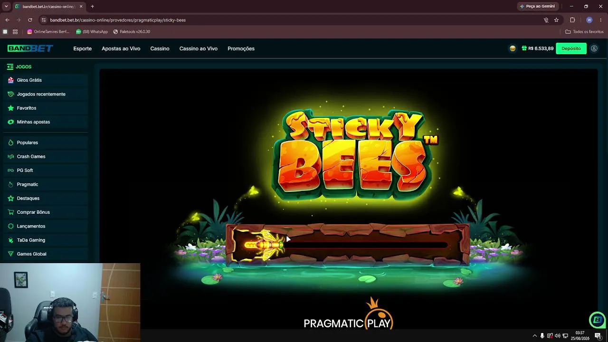
Task: Open the Chrome profile avatar W
Action: 589,20
